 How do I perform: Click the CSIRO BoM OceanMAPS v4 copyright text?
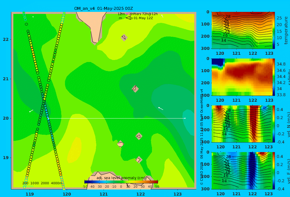[x=202, y=137]
